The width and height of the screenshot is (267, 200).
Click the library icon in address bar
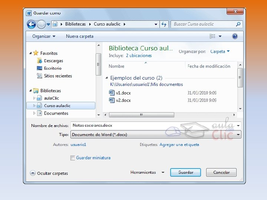point(55,24)
